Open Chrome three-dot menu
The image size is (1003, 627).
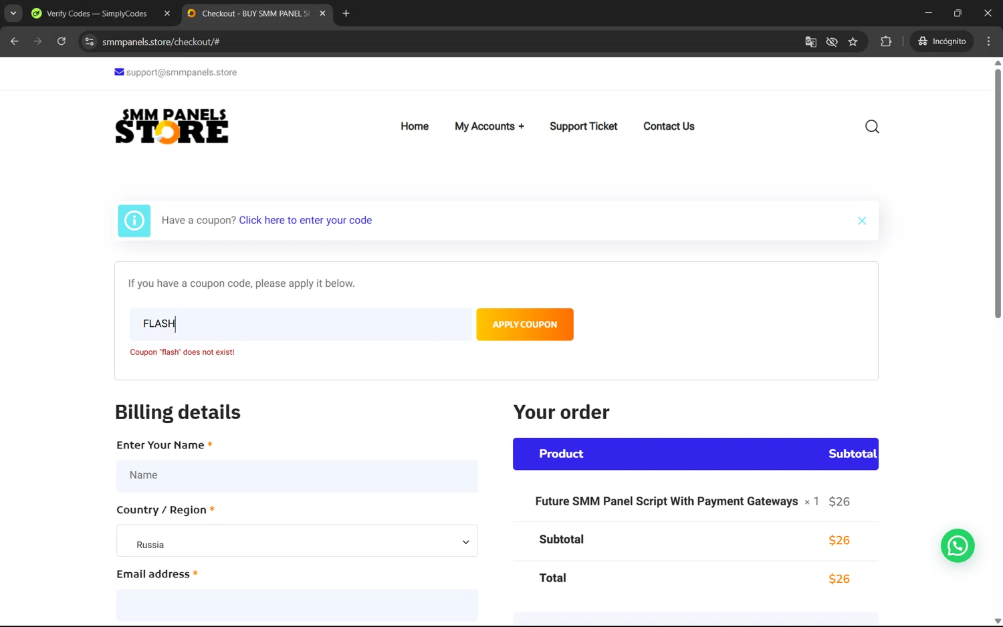[988, 41]
